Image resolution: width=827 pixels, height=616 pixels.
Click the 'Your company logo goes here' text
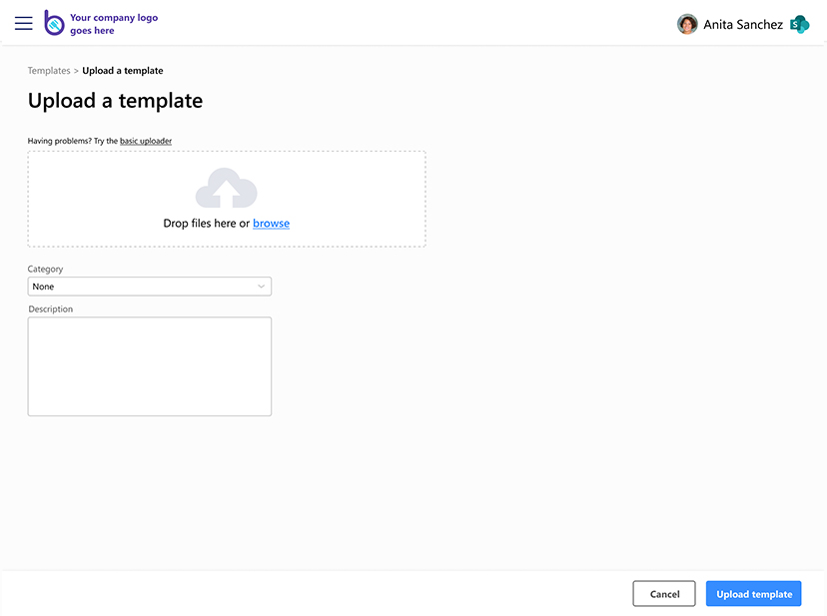(x=113, y=24)
